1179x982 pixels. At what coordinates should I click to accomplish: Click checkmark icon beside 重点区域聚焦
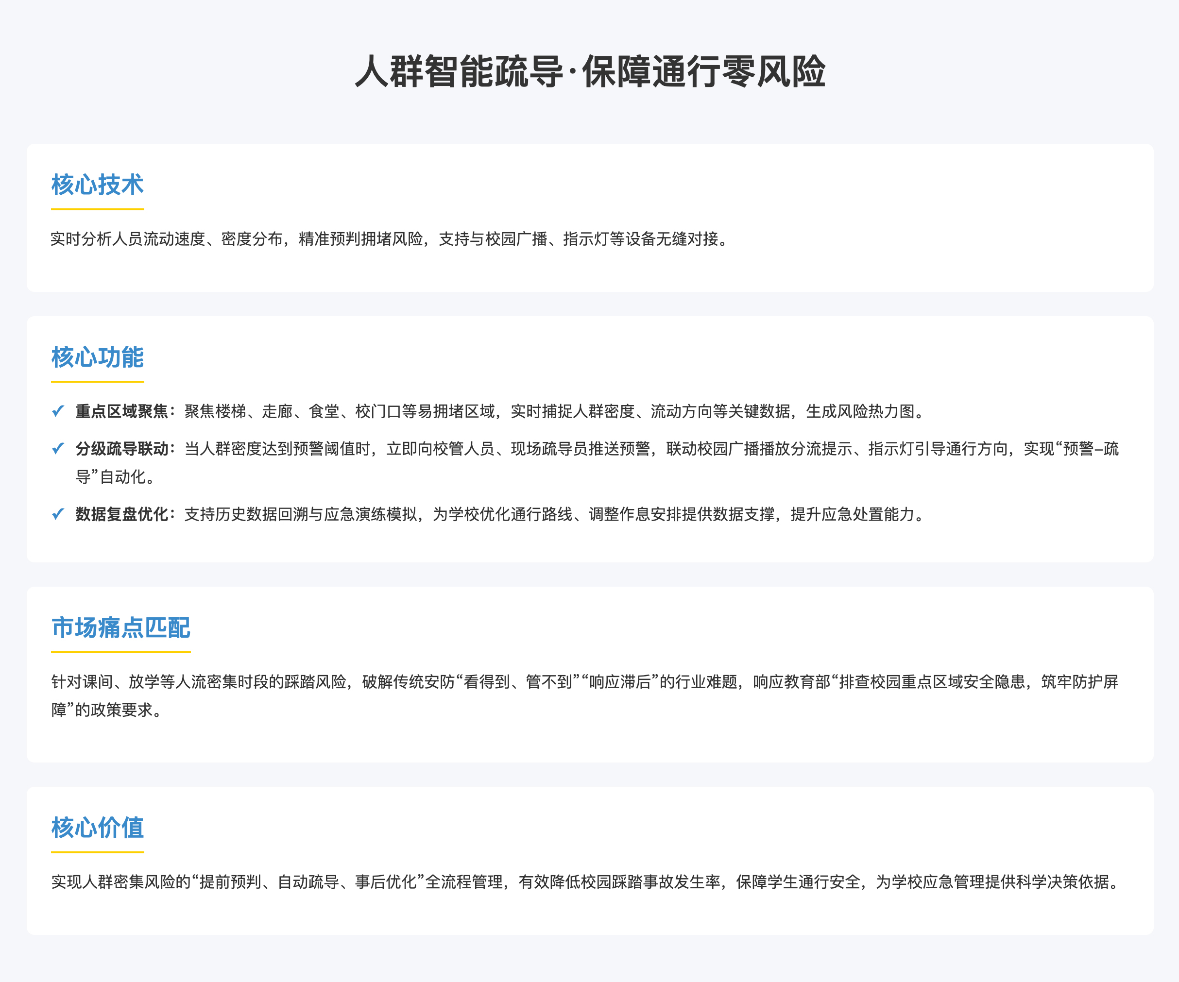[x=58, y=411]
